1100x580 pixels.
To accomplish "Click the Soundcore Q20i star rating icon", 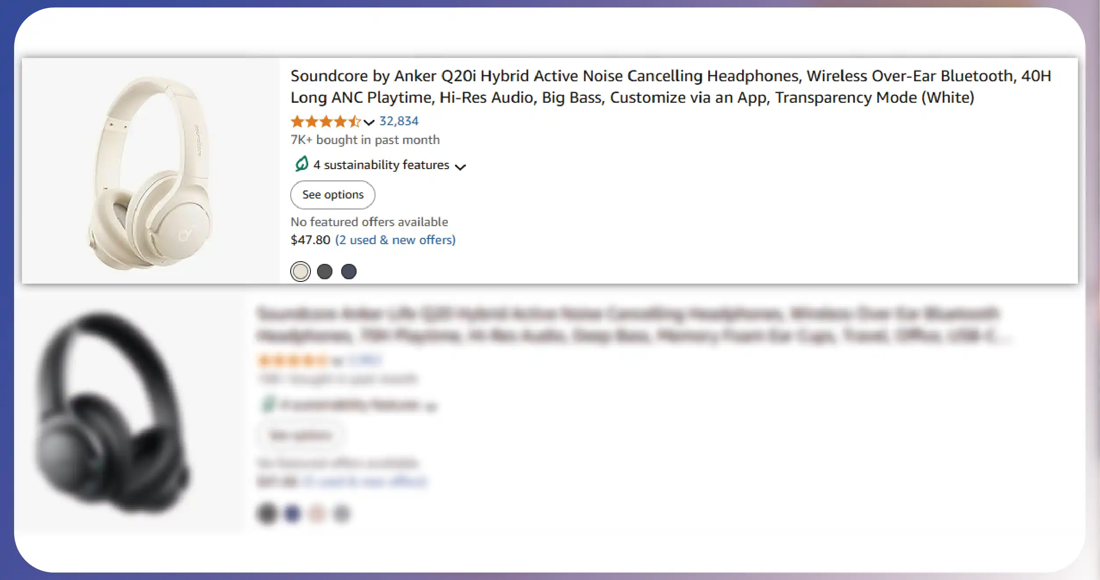I will [325, 121].
